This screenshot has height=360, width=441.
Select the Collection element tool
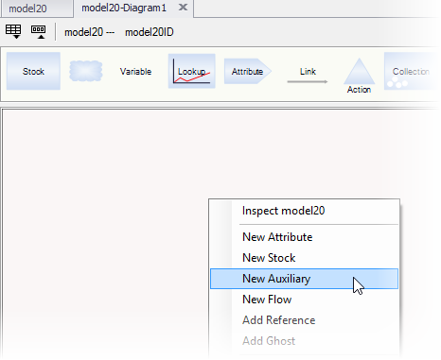pyautogui.click(x=411, y=72)
